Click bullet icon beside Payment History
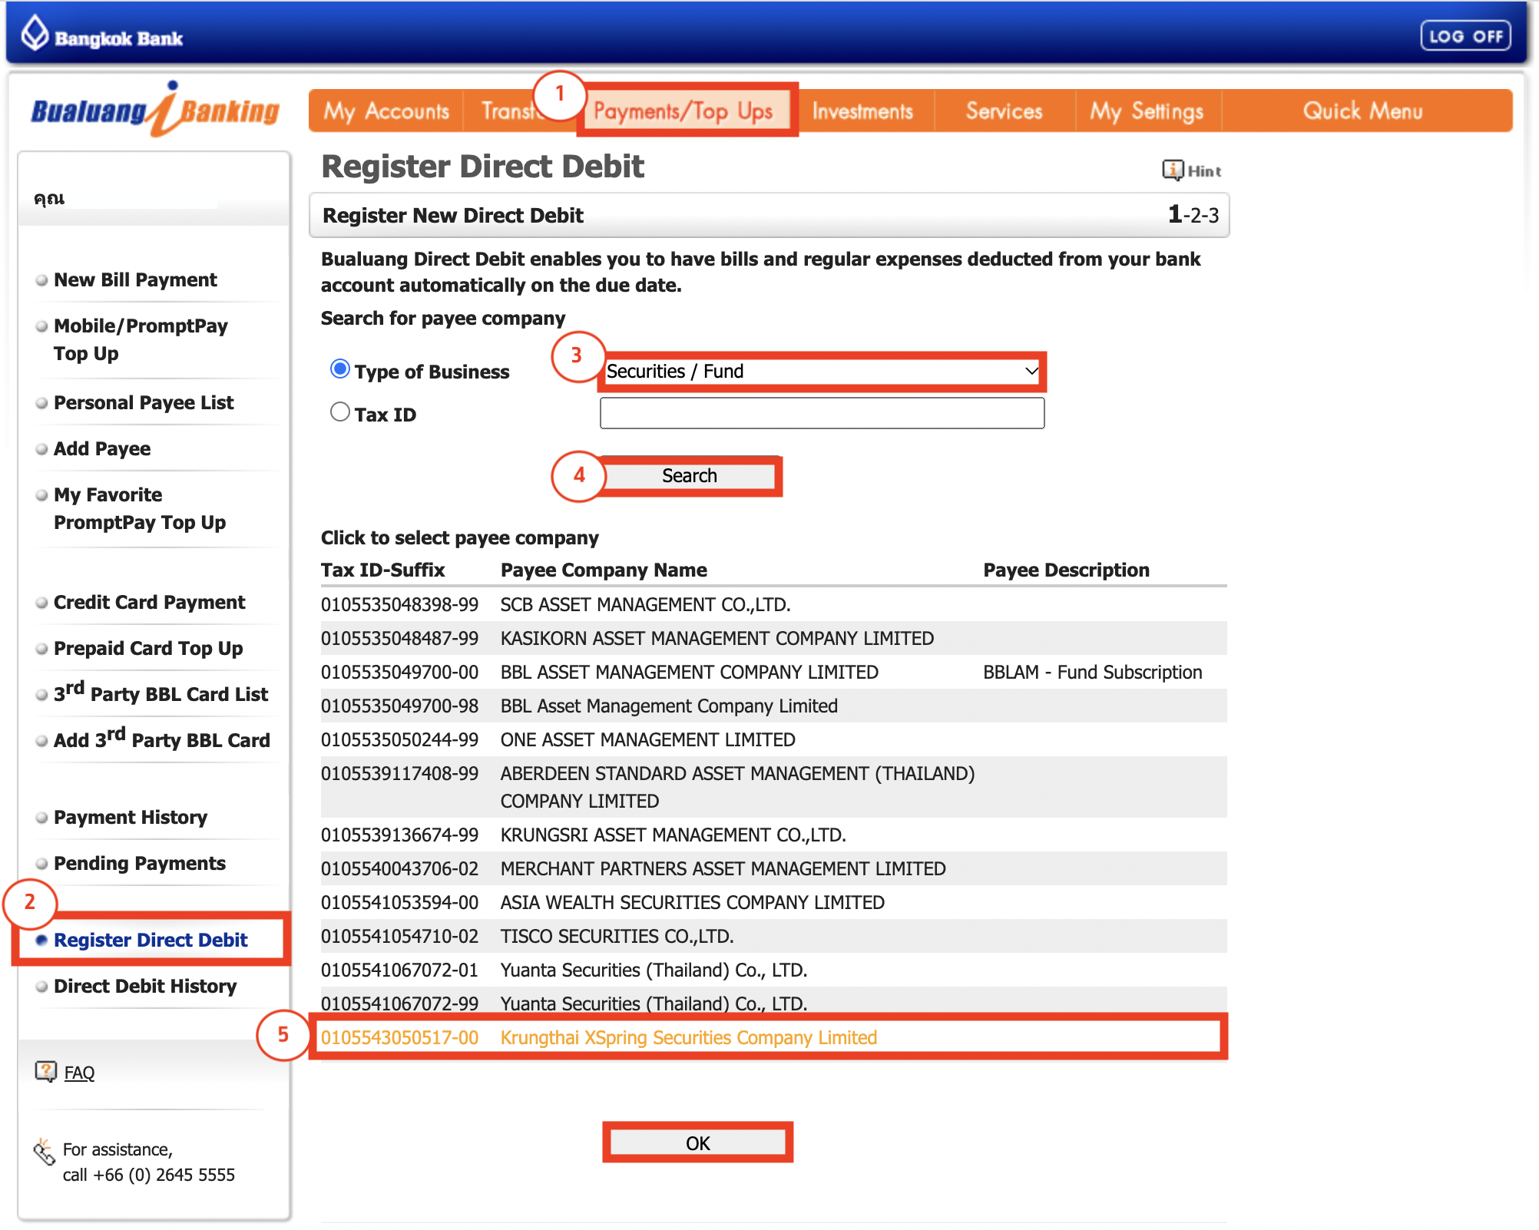This screenshot has height=1230, width=1539. (x=42, y=818)
